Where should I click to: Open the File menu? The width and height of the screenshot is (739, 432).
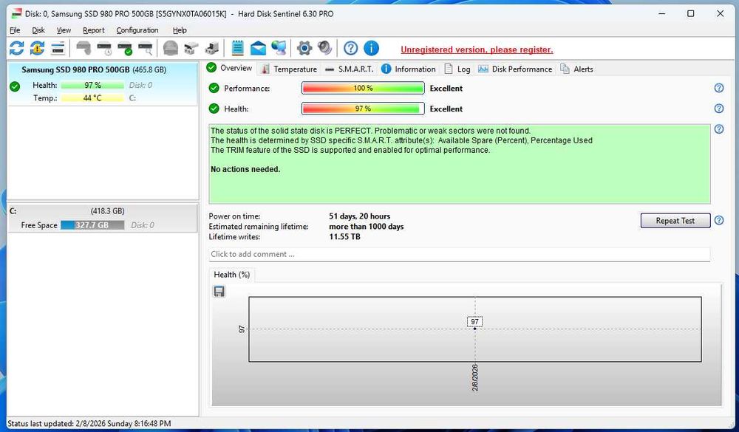click(15, 30)
